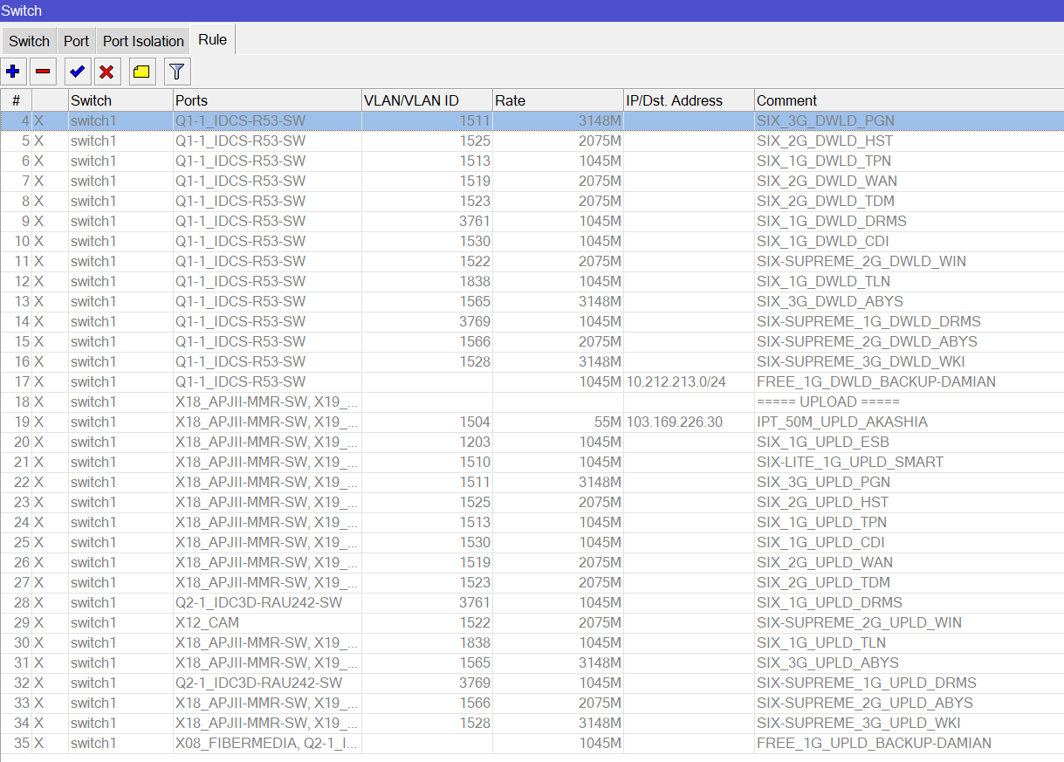Click the red X Disable icon
1064x762 pixels.
pos(106,72)
